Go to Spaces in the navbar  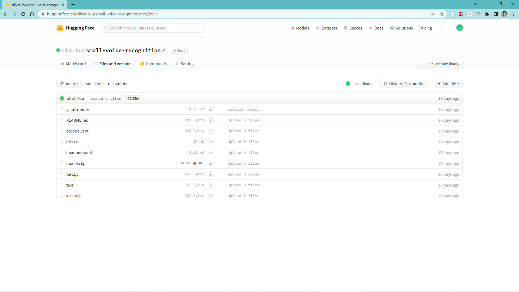(x=353, y=28)
